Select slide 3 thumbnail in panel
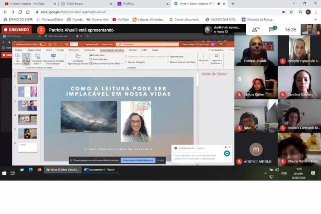The height and width of the screenshot is (214, 321). [x=27, y=106]
